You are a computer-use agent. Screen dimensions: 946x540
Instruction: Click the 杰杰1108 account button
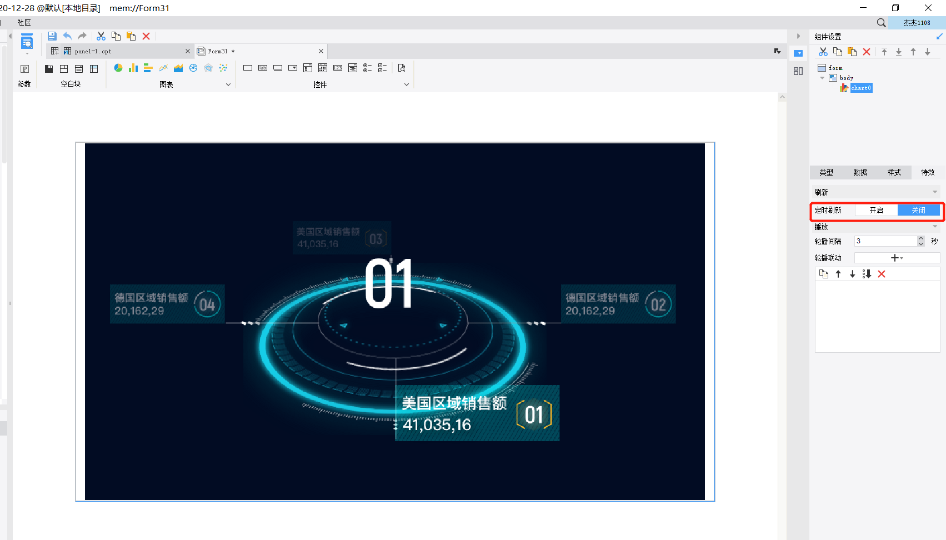917,23
